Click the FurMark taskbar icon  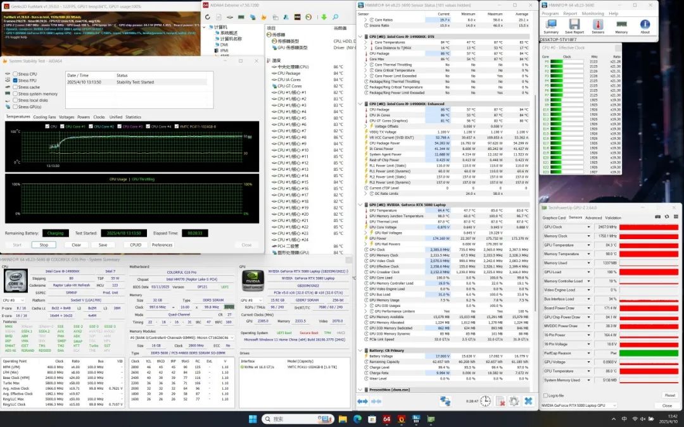point(401,419)
